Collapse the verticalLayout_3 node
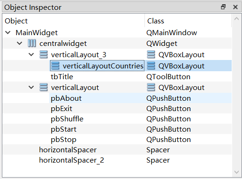Screen dimensions: 242x179 (31, 54)
